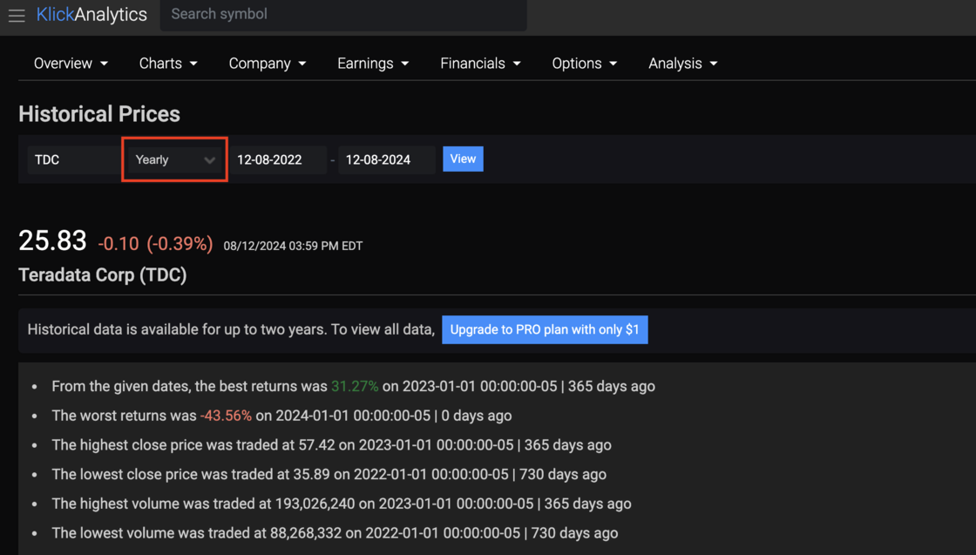The image size is (976, 555).
Task: Click the lowest volume 88,268,332 line
Action: coord(335,532)
